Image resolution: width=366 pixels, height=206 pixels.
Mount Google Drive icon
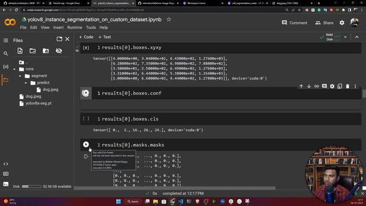click(x=46, y=51)
